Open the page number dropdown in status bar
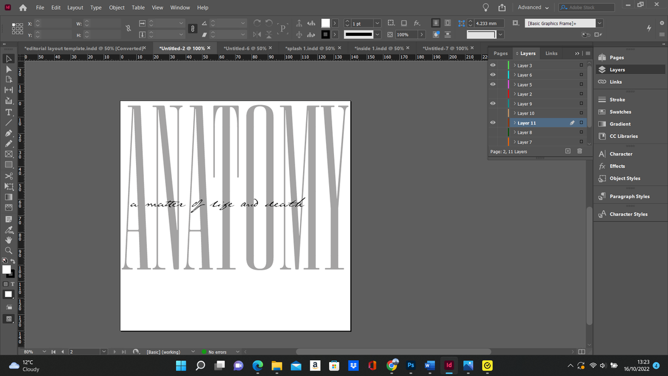 click(103, 352)
